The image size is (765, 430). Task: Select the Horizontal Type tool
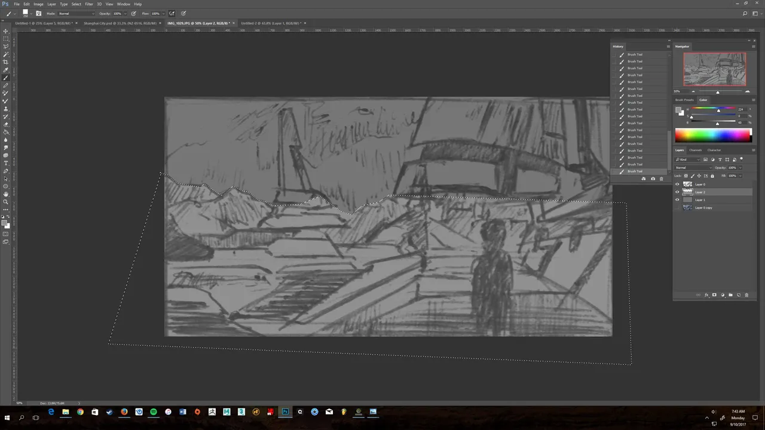point(6,163)
